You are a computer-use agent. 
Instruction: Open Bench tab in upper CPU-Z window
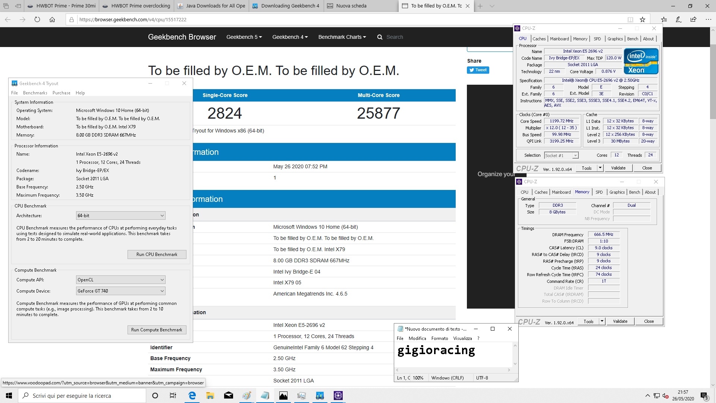coord(632,39)
